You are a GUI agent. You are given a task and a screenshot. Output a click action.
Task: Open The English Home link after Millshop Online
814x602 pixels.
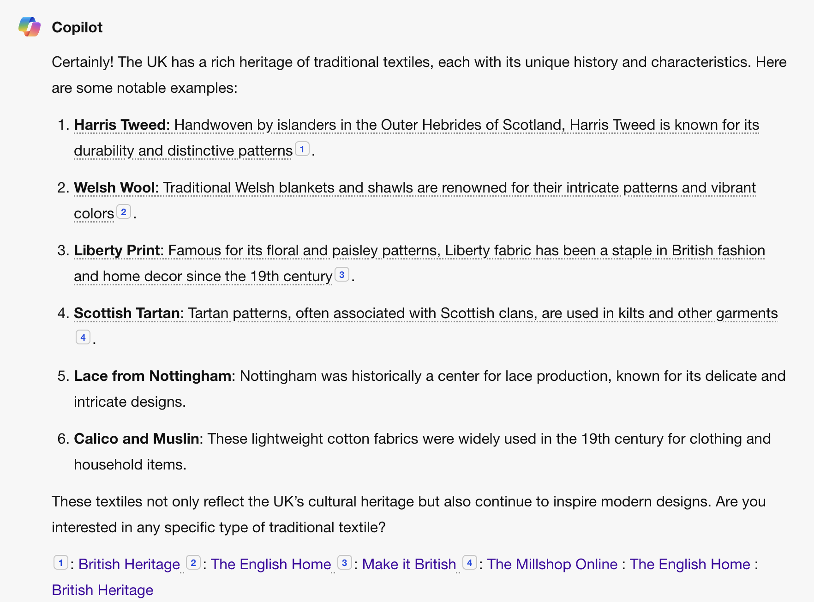click(690, 564)
